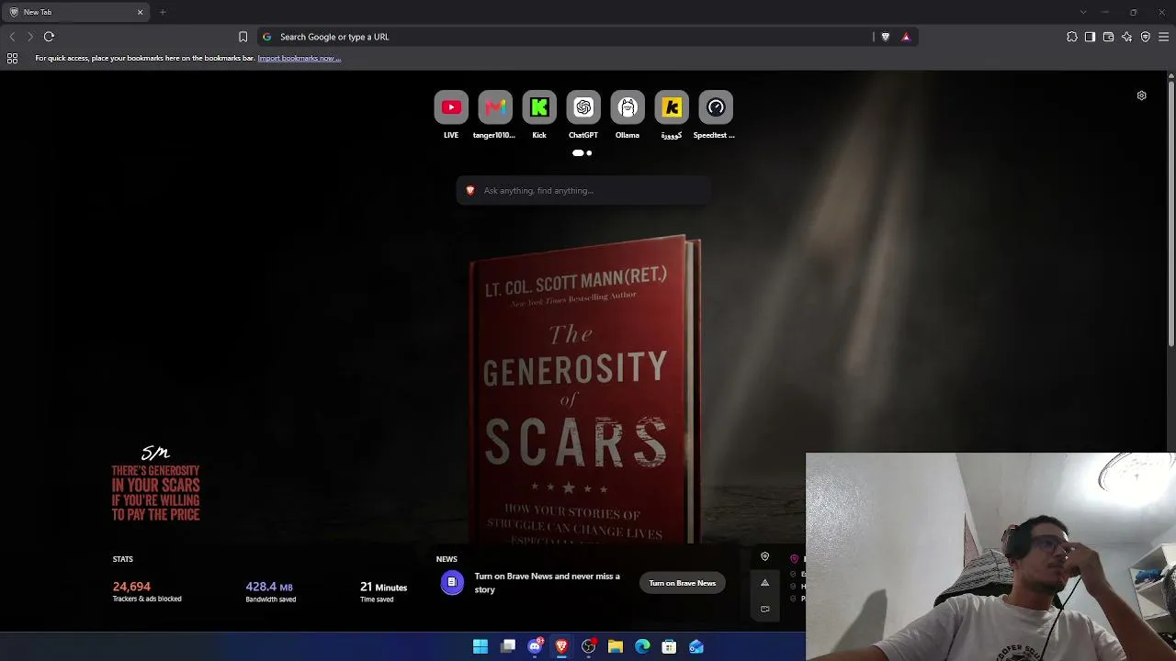Viewport: 1176px width, 661px height.
Task: Click the Ask anything, find anything search box
Action: coord(583,190)
